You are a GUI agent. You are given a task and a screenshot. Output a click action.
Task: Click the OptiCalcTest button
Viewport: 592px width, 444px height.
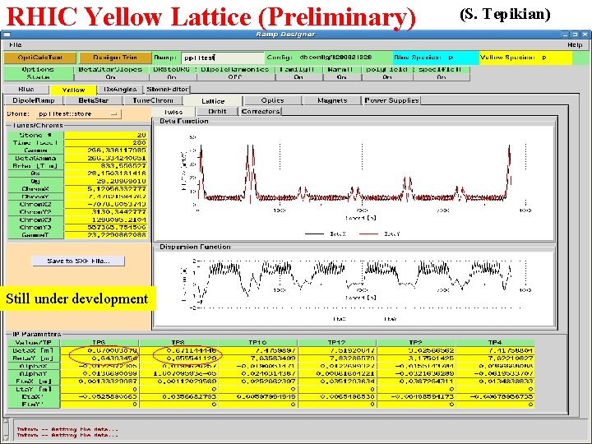[40, 58]
